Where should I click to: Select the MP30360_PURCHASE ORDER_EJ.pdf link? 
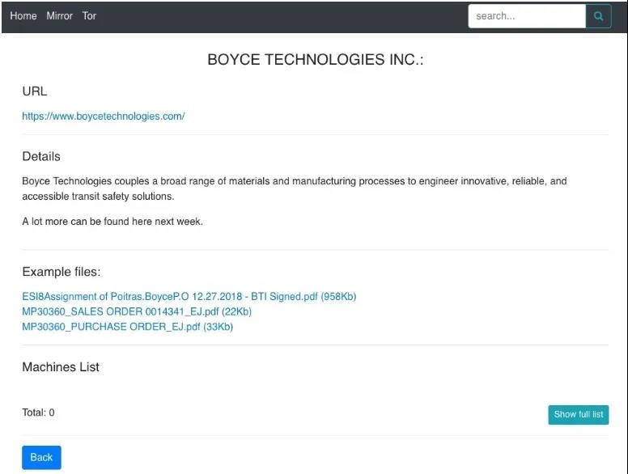(x=127, y=327)
